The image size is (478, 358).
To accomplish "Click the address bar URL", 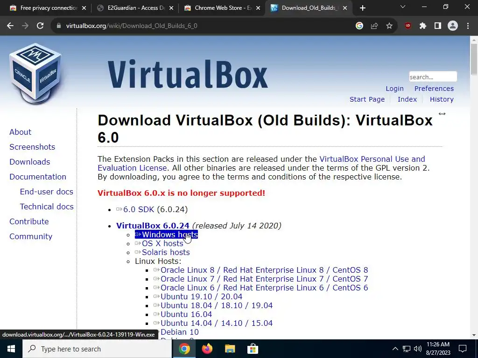I will pyautogui.click(x=132, y=26).
